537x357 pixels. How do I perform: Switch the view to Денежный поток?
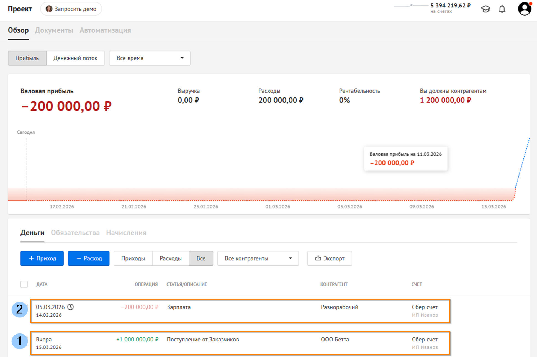(75, 58)
